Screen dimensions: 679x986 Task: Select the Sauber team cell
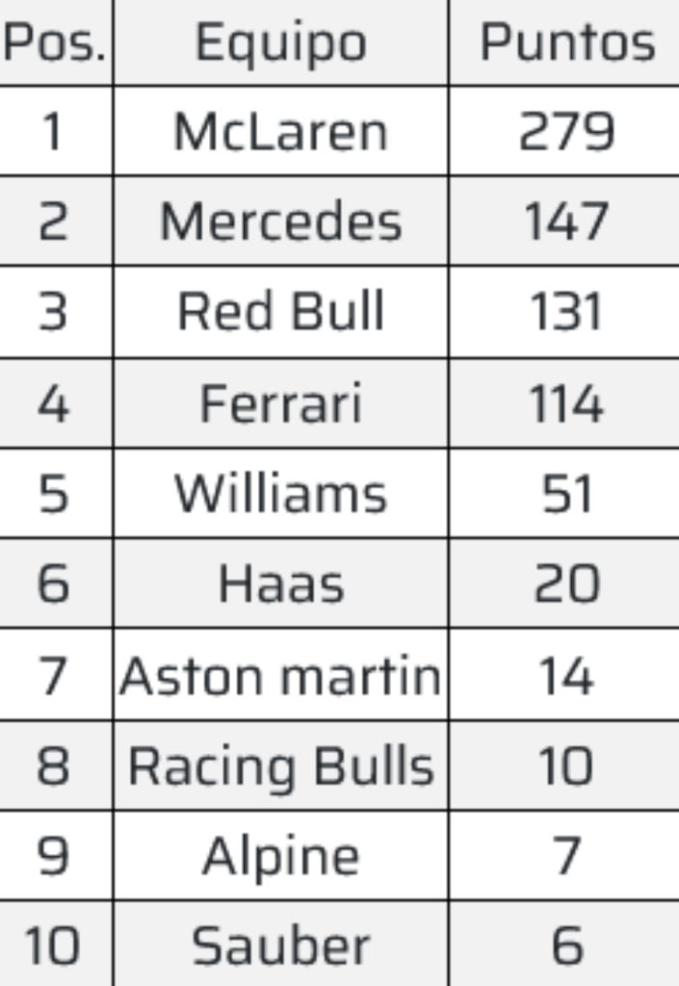[280, 947]
